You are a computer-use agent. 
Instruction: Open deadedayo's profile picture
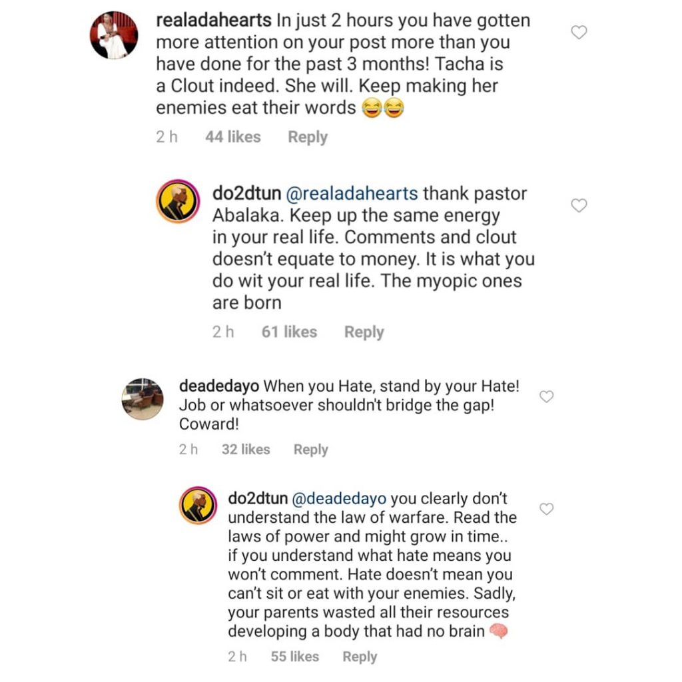[x=143, y=399]
